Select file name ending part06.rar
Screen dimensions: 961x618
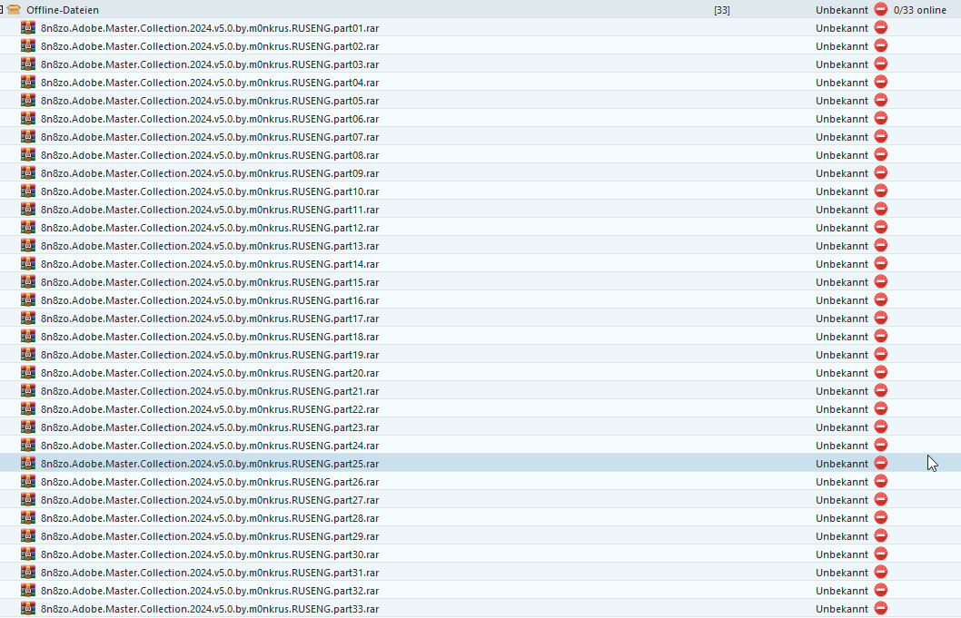point(210,119)
